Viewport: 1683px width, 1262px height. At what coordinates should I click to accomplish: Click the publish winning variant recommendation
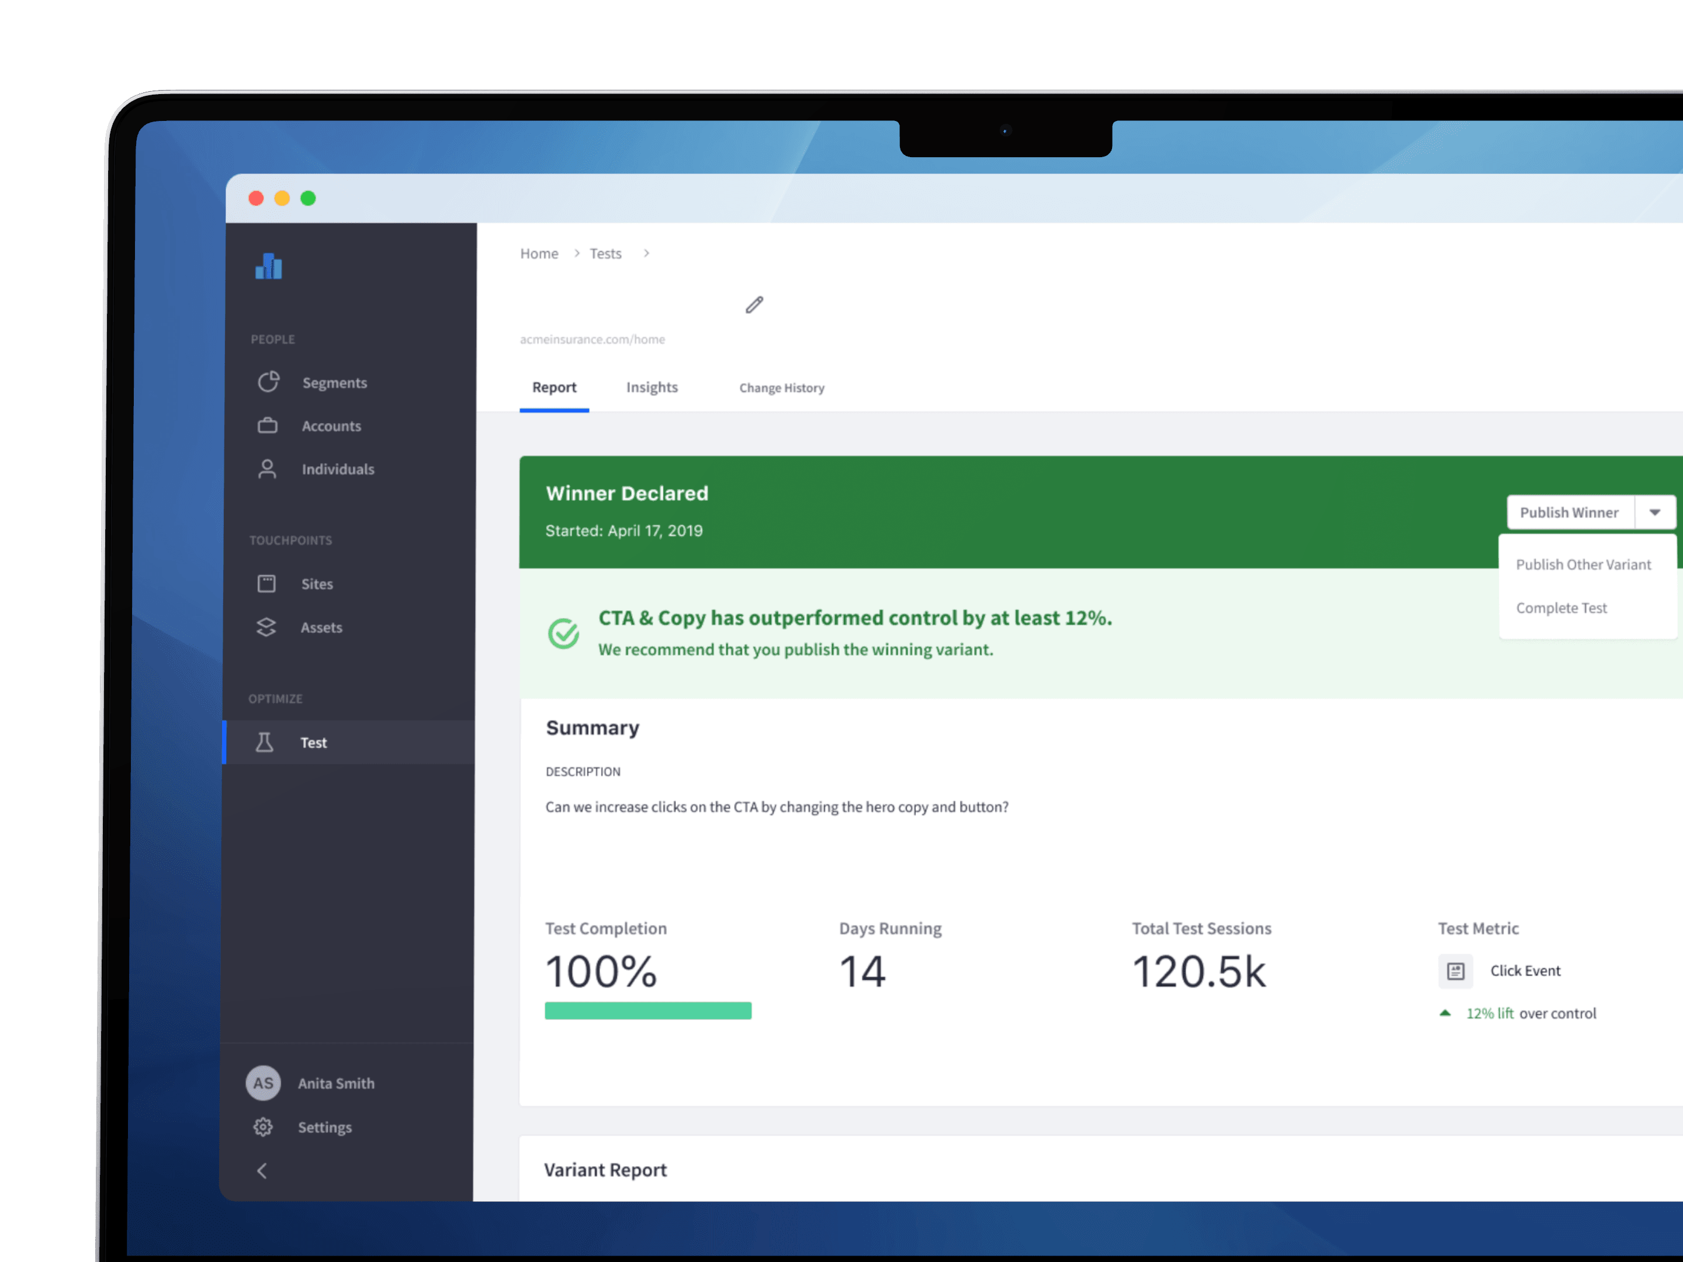(795, 649)
